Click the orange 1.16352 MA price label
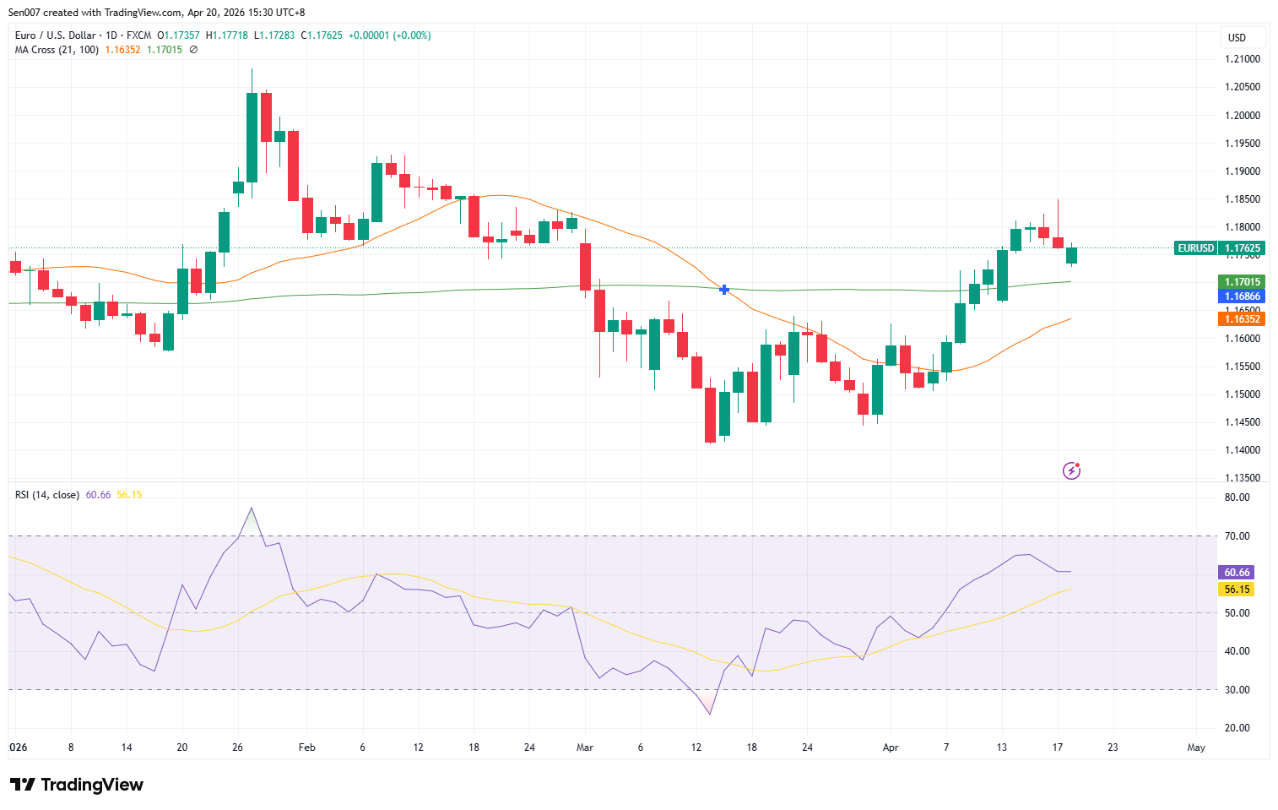The height and width of the screenshot is (810, 1278). (x=1240, y=318)
